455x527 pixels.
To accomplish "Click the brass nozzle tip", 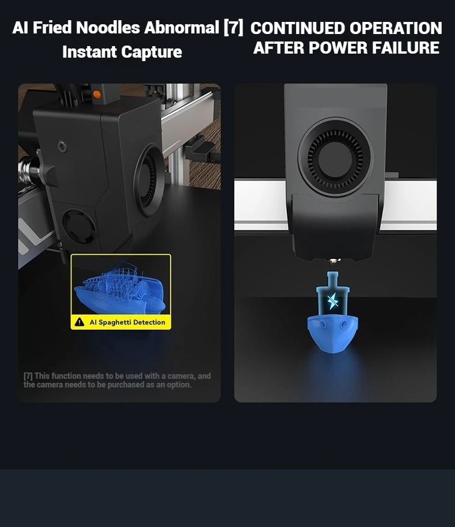I will 334,261.
